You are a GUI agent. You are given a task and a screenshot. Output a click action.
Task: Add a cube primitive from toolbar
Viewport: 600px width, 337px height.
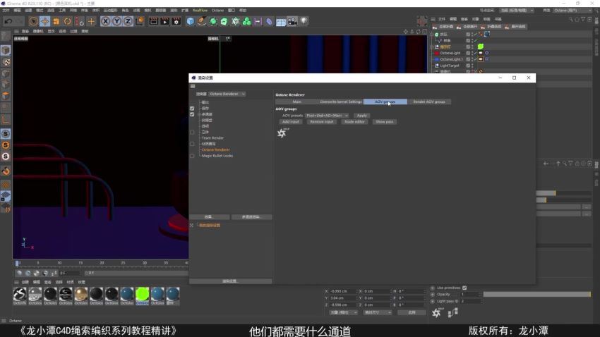[190, 21]
